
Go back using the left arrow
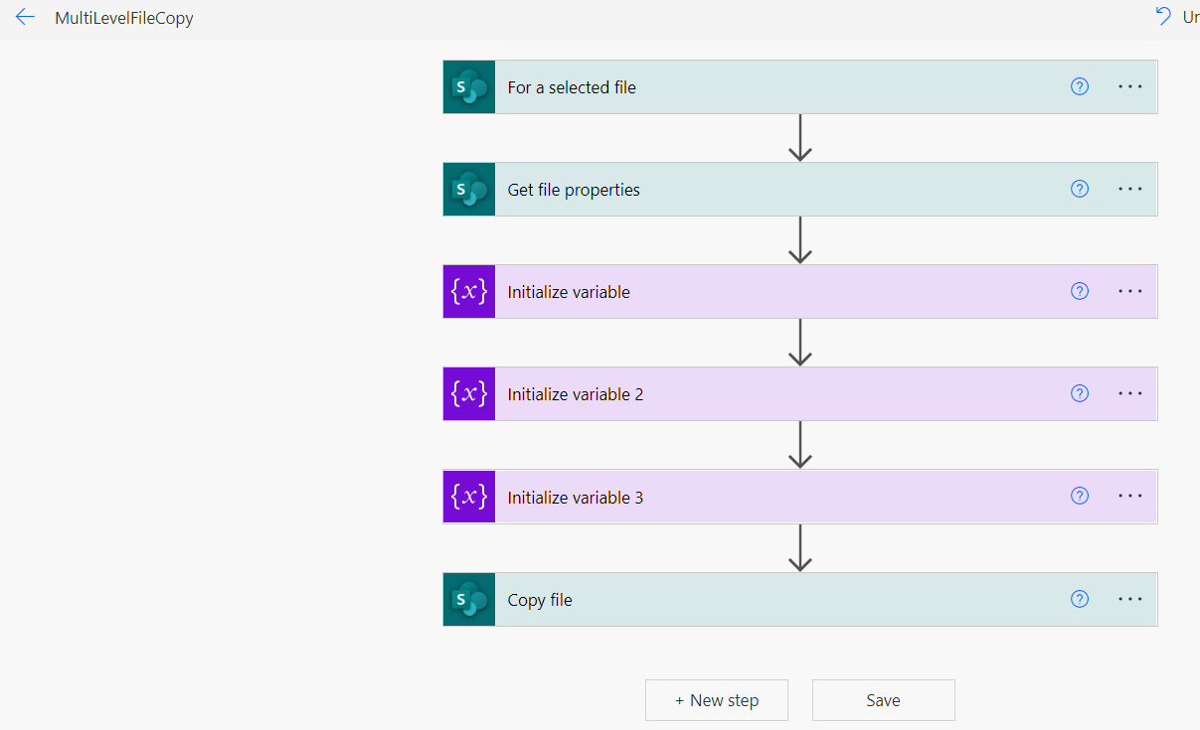coord(25,17)
